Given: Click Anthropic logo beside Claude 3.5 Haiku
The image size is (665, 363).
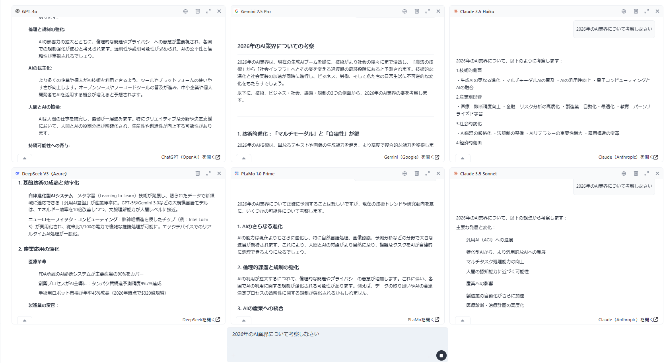Looking at the screenshot, I should click(456, 12).
